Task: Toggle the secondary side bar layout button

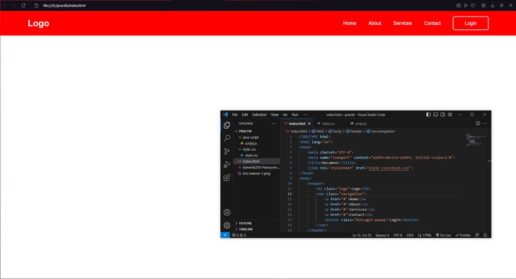Action: pos(443,114)
